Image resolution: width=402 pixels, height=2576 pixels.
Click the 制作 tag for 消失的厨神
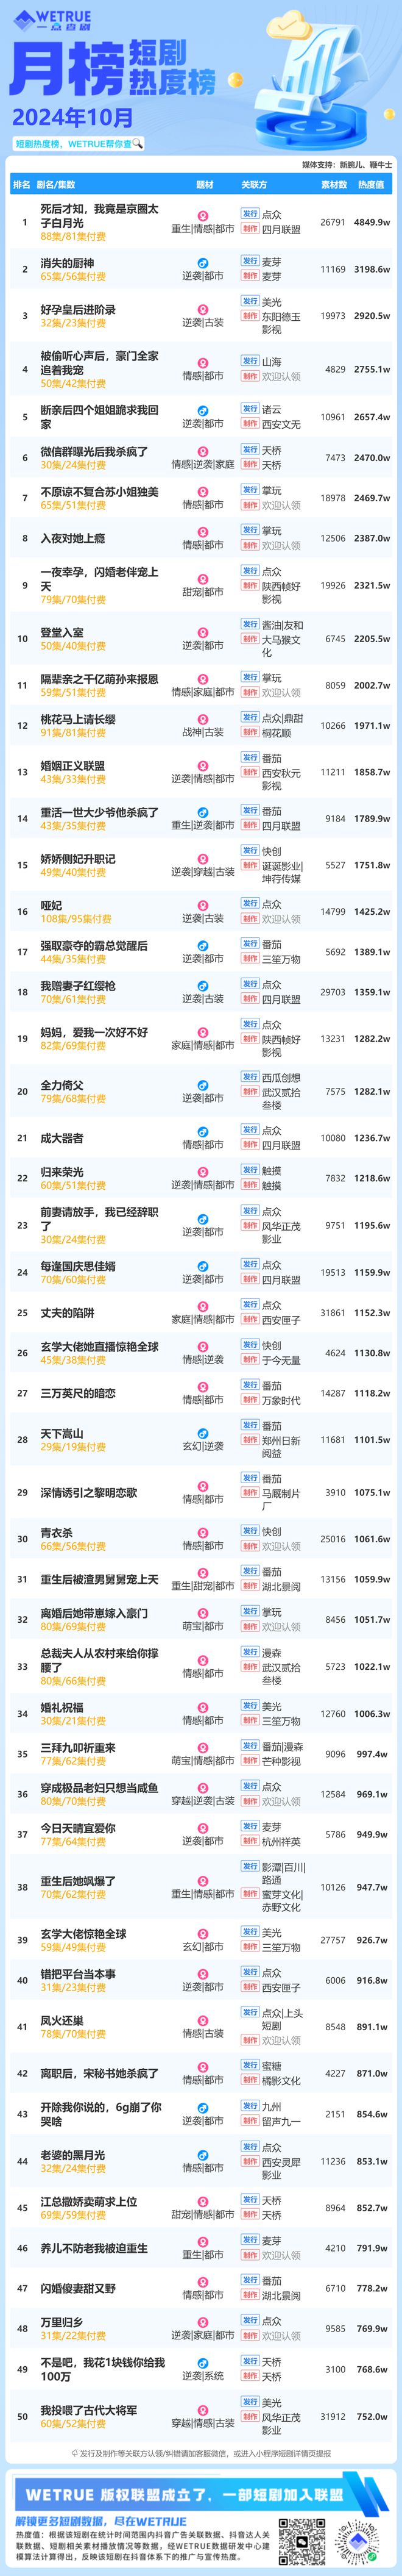pyautogui.click(x=250, y=276)
